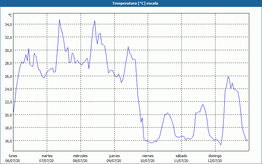This screenshot has height=164, width=262.
Task: Select the 26,0 axis value
Action: [9, 76]
